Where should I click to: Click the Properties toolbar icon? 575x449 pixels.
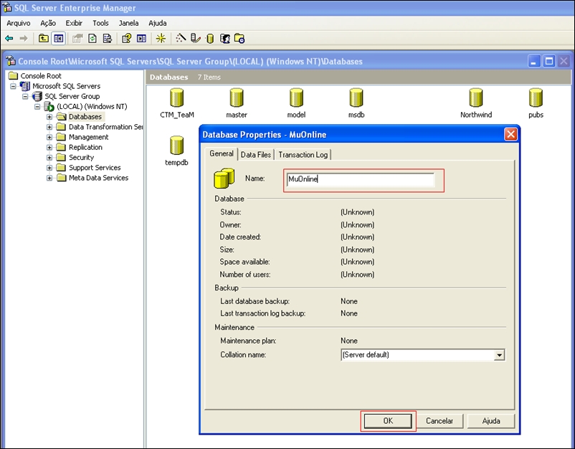(x=77, y=39)
